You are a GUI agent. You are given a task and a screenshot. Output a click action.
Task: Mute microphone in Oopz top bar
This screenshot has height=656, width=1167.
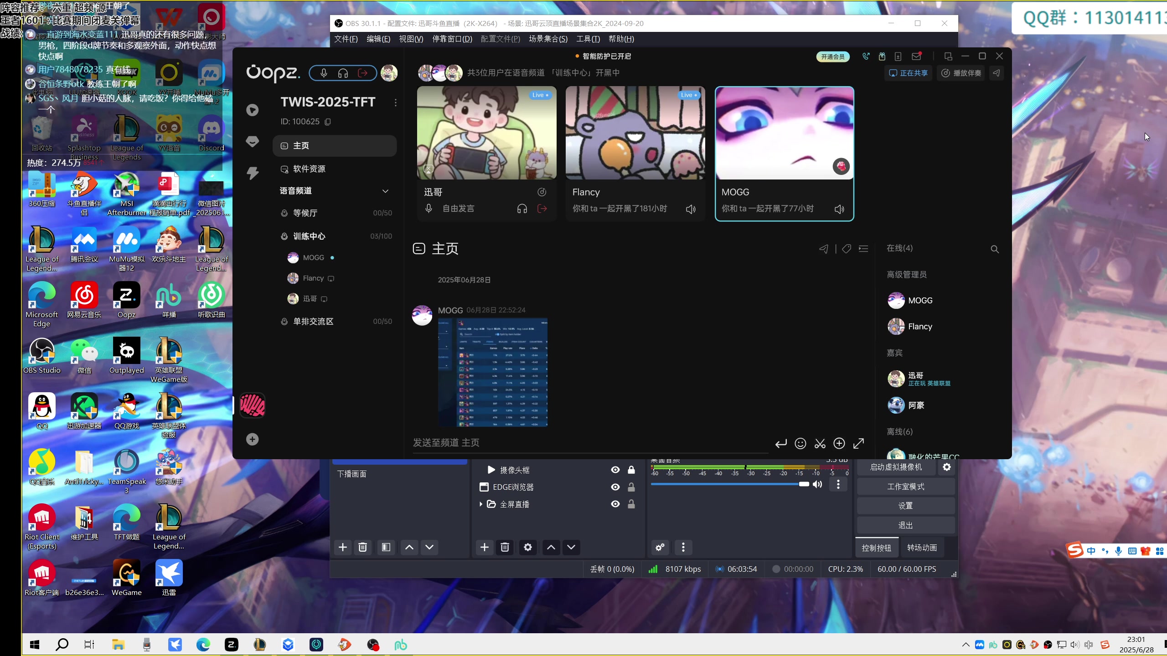pos(324,73)
